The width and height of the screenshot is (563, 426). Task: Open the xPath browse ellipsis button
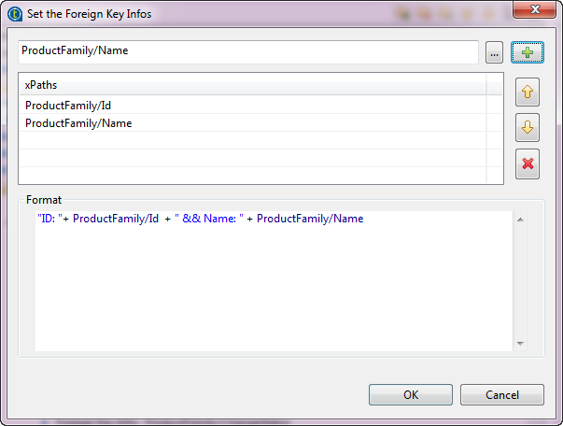(x=494, y=52)
